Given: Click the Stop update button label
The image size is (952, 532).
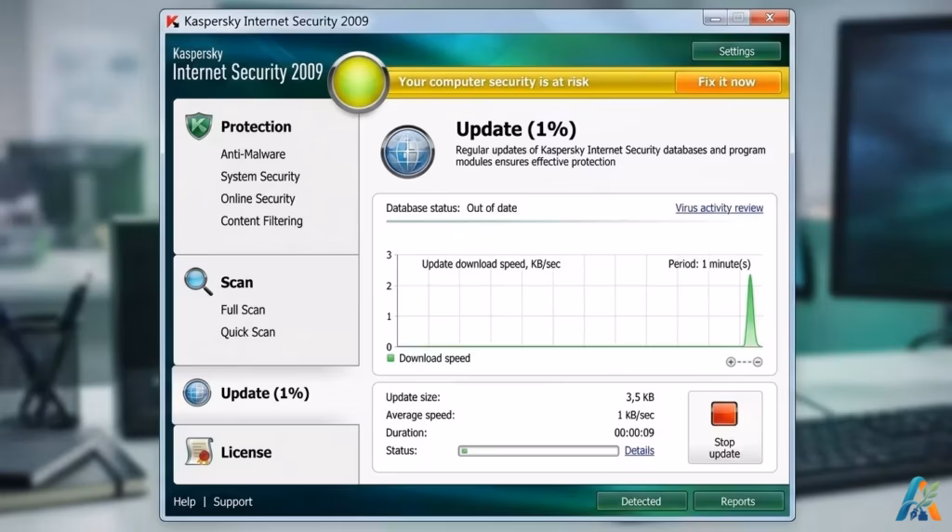Looking at the screenshot, I should 724,448.
